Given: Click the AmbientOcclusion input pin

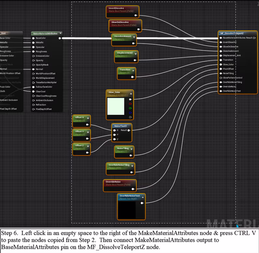Looking at the screenshot, I should click(x=33, y=101).
